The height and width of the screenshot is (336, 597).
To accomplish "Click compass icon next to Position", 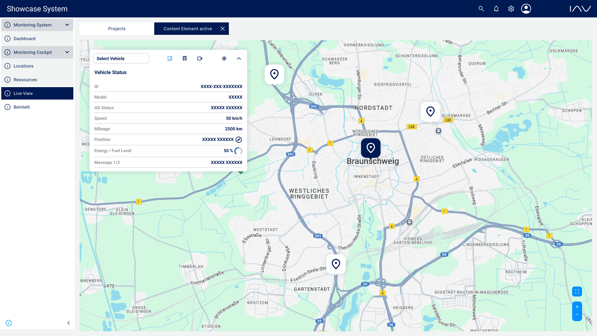I will (238, 140).
